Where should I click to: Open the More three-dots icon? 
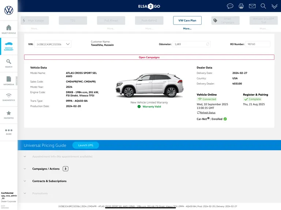[9, 131]
